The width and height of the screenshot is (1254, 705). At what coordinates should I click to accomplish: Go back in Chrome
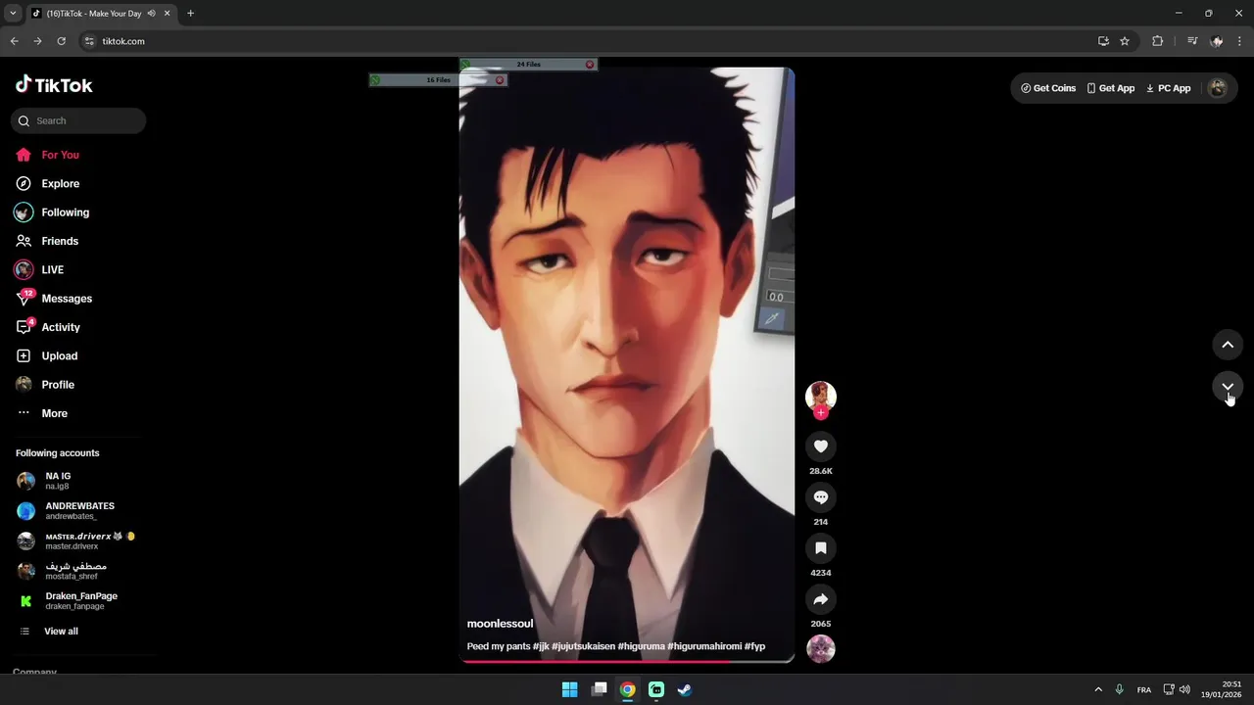14,41
